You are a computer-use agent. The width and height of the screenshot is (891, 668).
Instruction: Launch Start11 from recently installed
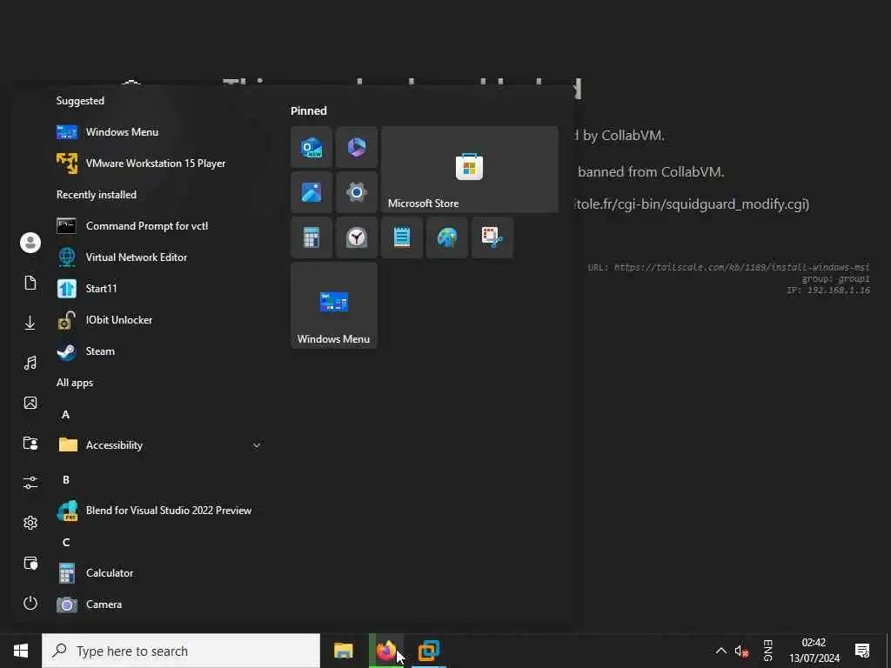(159, 288)
